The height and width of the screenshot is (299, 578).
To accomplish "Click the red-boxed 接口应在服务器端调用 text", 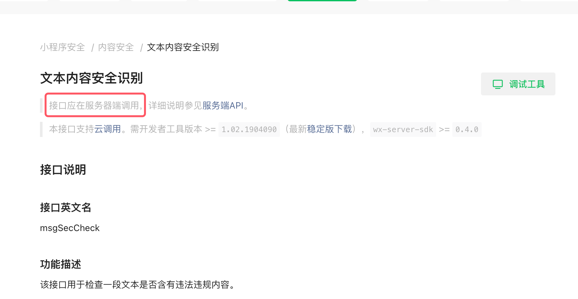I will pos(95,105).
